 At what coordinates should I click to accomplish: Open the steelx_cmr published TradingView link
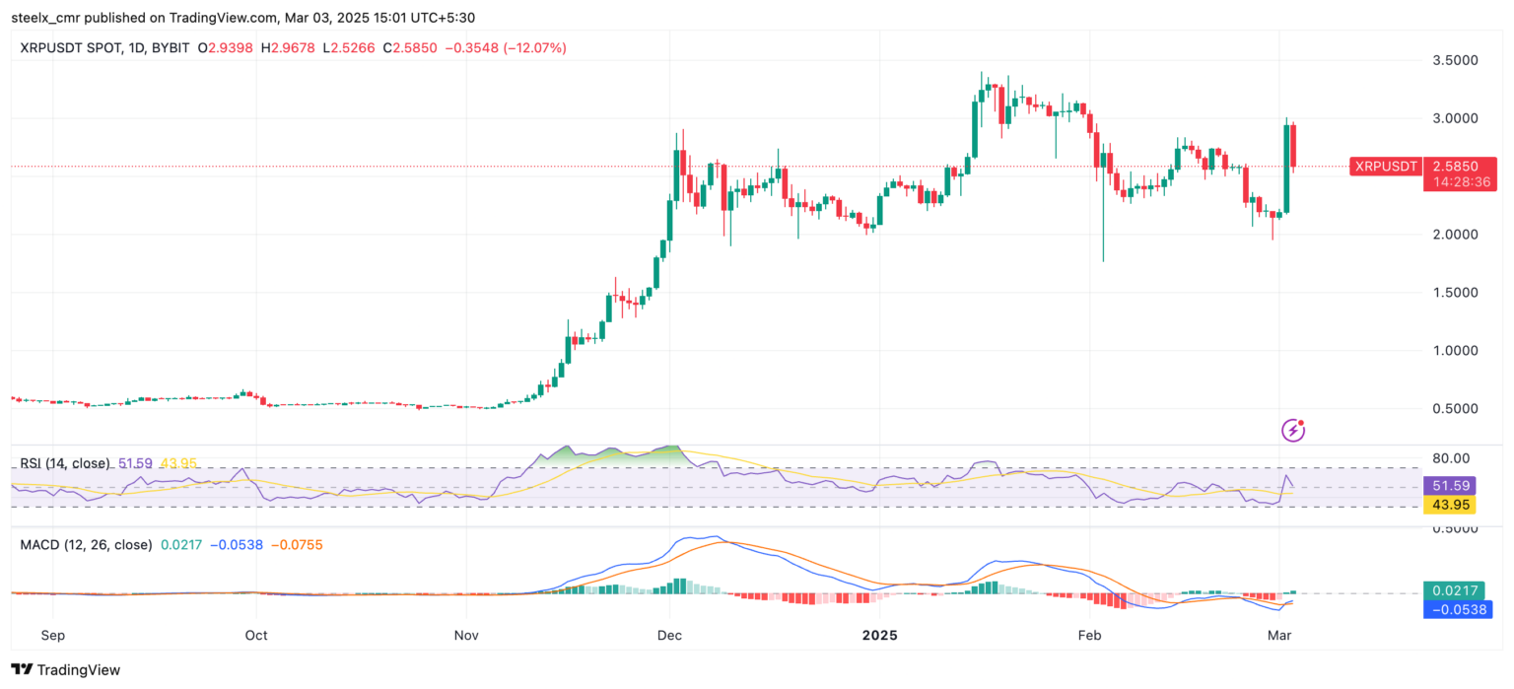click(x=148, y=17)
